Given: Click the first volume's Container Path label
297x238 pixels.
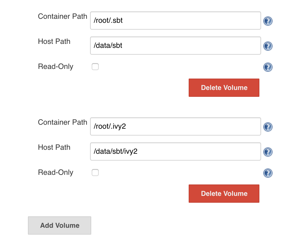Looking at the screenshot, I should click(x=62, y=17).
